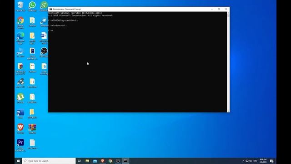Minimize the Command Prompt window
This screenshot has height=164, width=291.
tap(212, 9)
